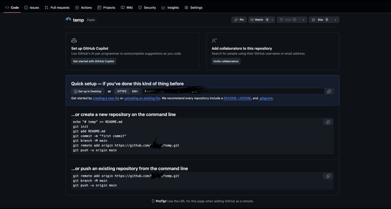Click the Fork button

[288, 20]
